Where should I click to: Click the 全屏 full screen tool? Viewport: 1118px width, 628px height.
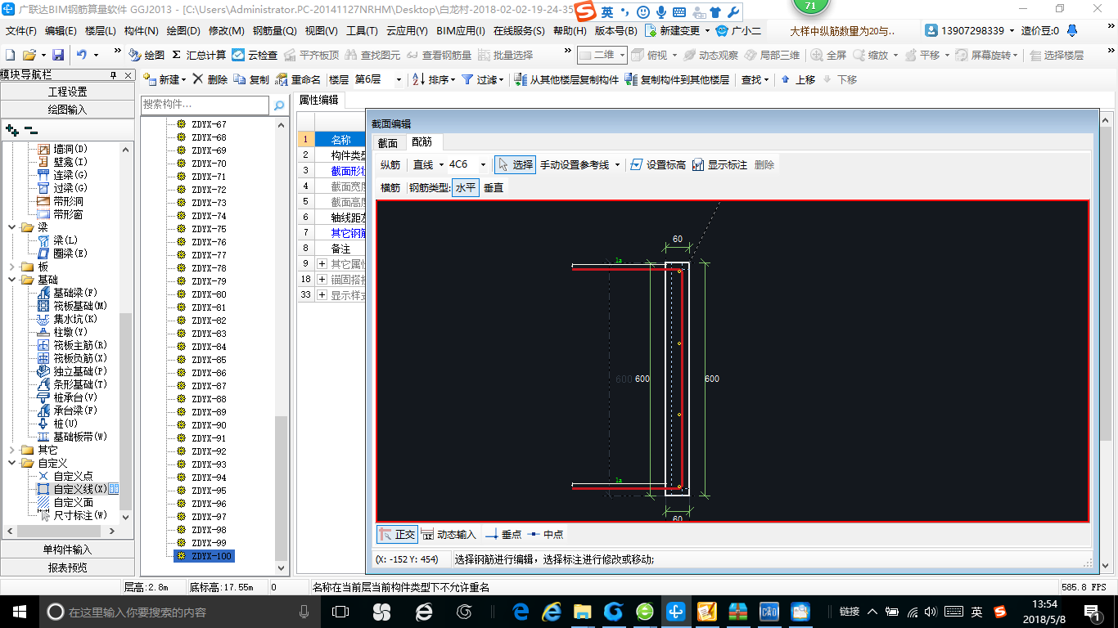(x=829, y=55)
